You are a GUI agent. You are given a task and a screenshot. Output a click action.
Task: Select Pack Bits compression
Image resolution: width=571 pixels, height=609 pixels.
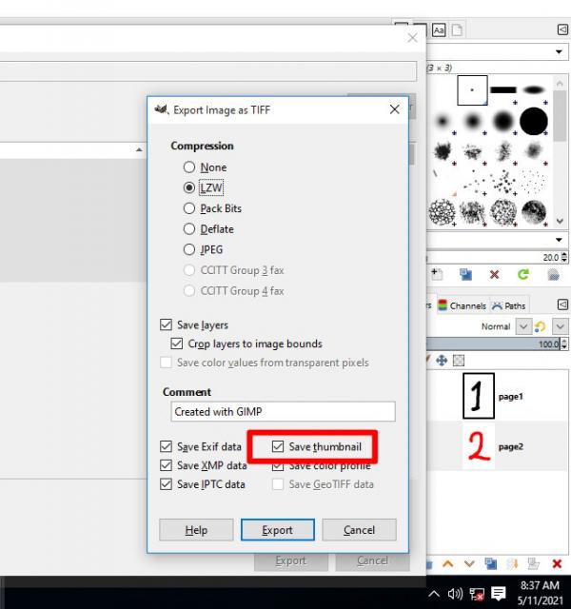[212, 208]
